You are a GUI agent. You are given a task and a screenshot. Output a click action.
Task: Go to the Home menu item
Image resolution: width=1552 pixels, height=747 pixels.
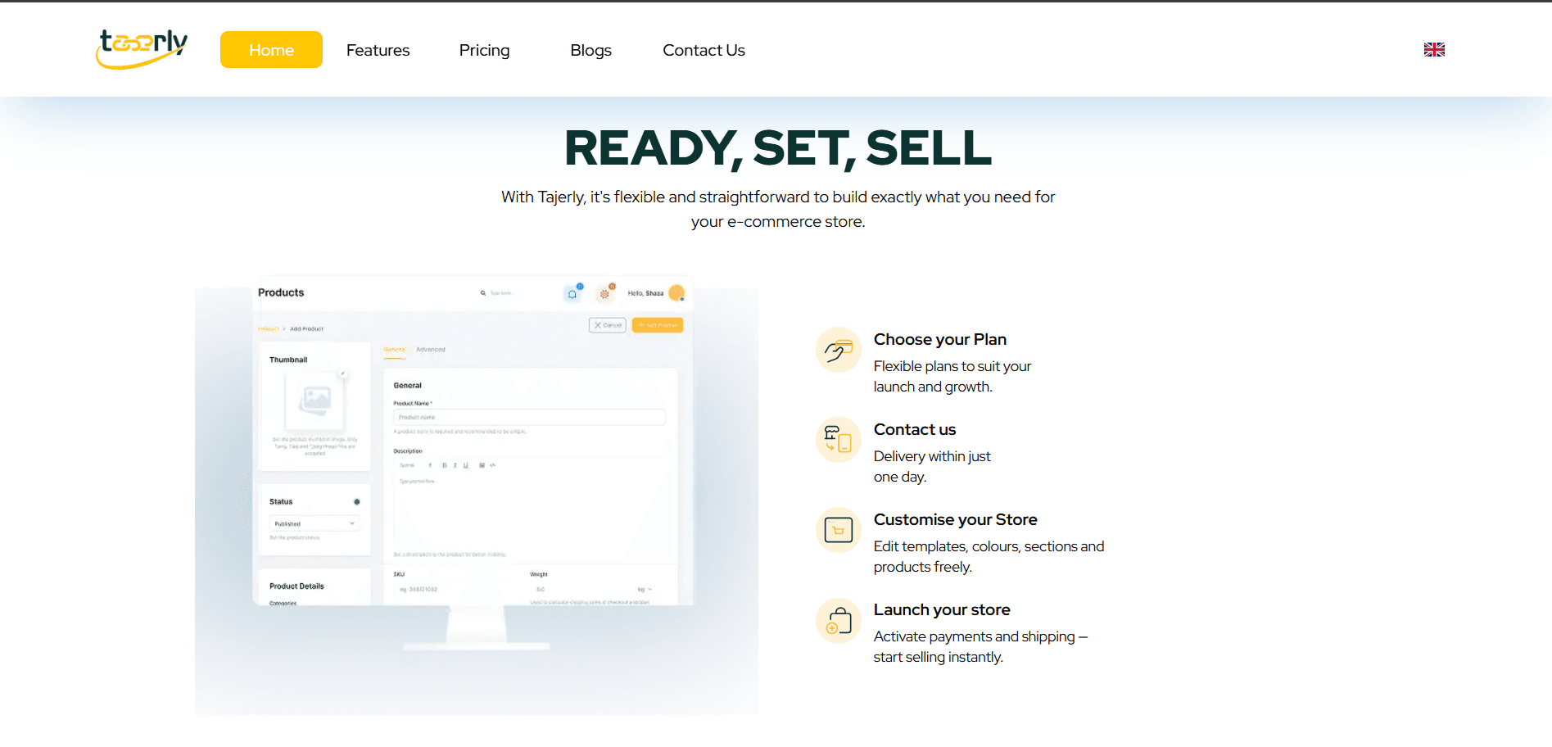tap(271, 50)
